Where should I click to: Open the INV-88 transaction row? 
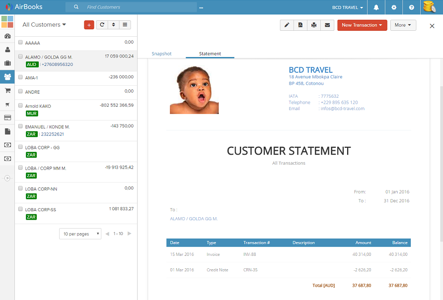tap(289, 254)
